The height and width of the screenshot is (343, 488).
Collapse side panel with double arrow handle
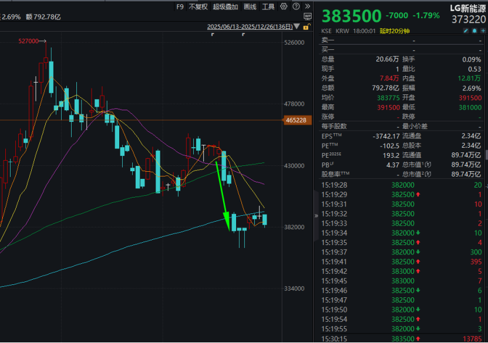coord(316,215)
